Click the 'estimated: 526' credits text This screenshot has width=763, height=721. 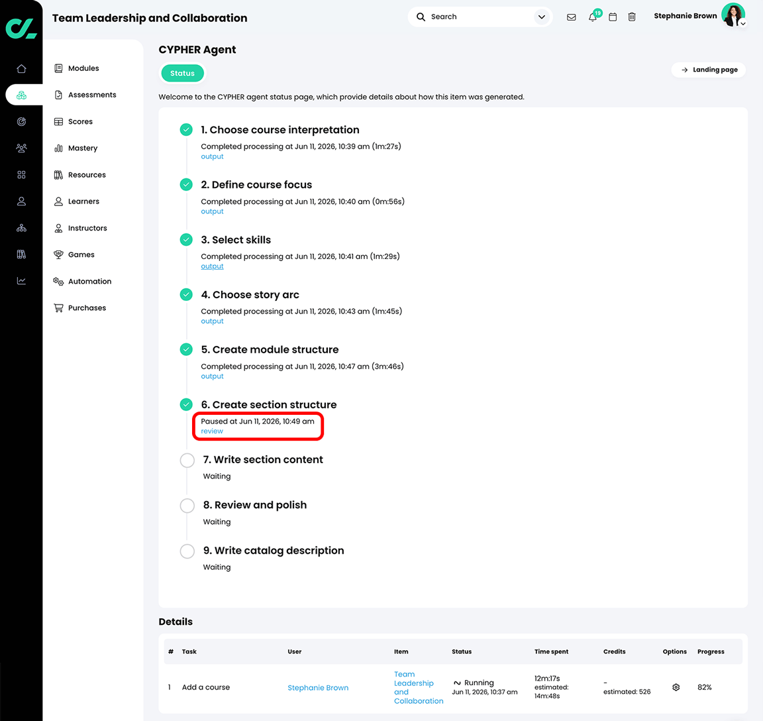coord(627,692)
